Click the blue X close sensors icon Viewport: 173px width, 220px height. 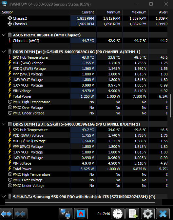click(x=163, y=213)
